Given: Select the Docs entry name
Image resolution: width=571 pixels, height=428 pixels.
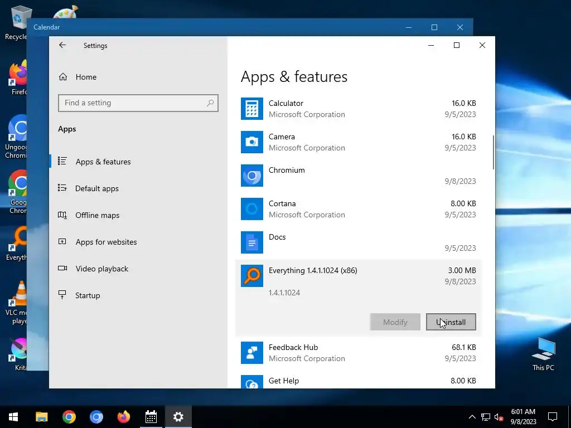Looking at the screenshot, I should pos(277,237).
